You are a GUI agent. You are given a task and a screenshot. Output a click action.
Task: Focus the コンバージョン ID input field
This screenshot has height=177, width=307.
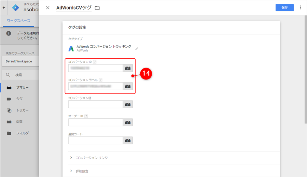click(x=96, y=68)
